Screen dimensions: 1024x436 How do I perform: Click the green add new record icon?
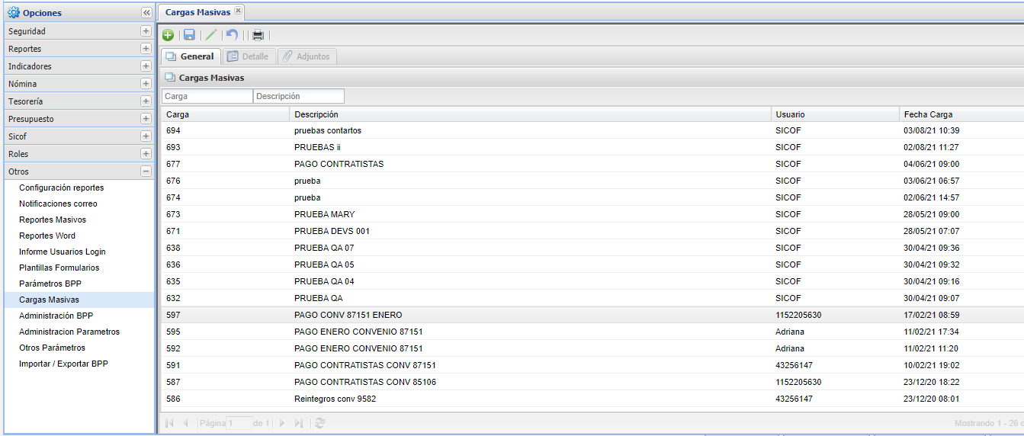(168, 35)
